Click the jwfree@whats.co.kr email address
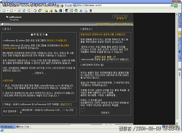This screenshot has height=133, width=182. (x=50, y=86)
